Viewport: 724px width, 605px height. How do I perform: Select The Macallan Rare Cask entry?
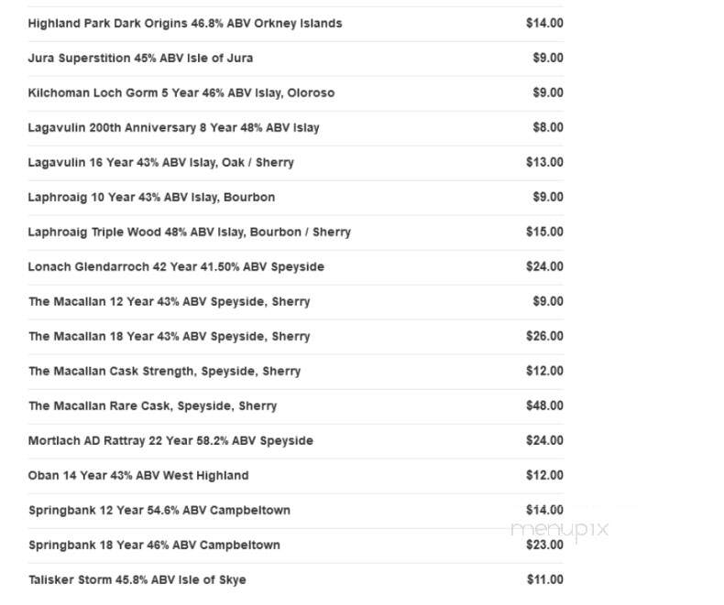coord(295,406)
